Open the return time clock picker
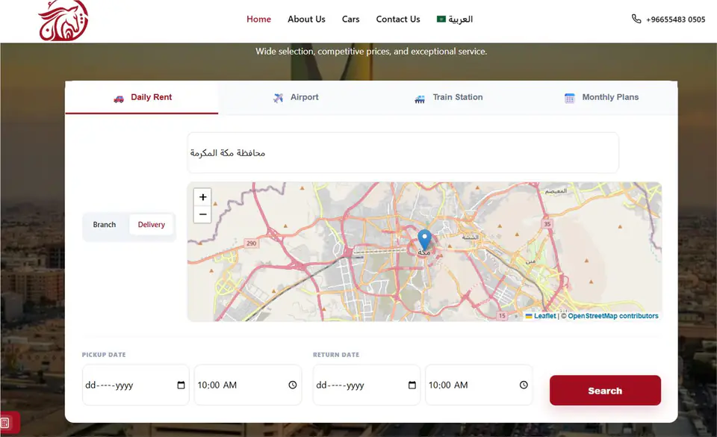 (x=524, y=385)
